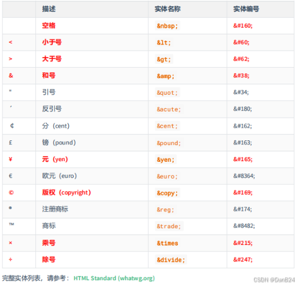The width and height of the screenshot is (297, 286).
Task: Select the &divide; entity name
Action: point(171,260)
